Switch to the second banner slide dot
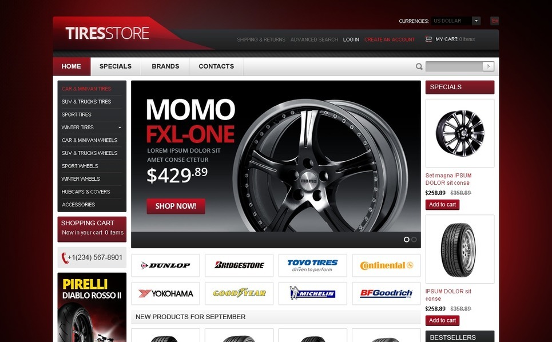Viewport: 552px width, 342px height. tap(414, 239)
